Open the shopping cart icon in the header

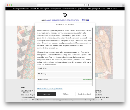tap(88, 20)
